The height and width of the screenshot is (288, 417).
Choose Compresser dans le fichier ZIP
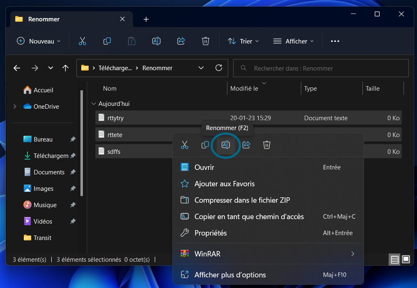point(268,200)
